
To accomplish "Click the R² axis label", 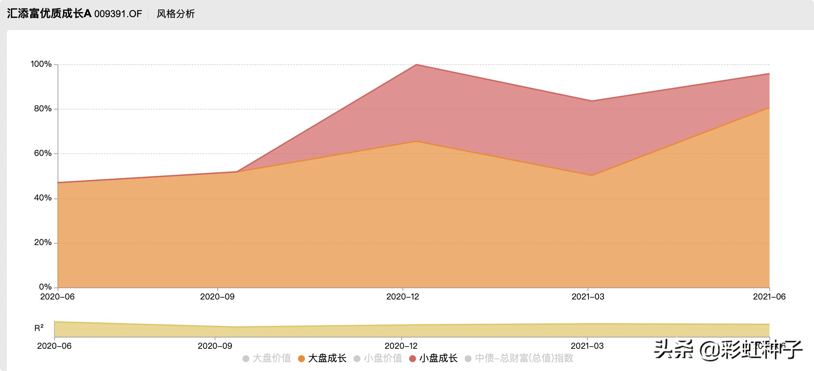I will pyautogui.click(x=39, y=328).
